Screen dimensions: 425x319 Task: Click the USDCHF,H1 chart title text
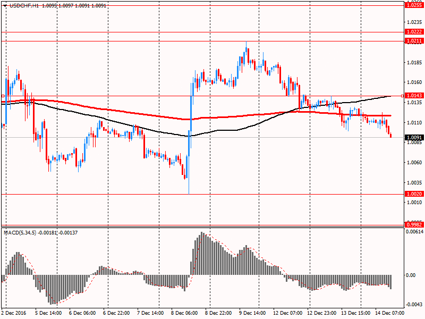coord(21,5)
